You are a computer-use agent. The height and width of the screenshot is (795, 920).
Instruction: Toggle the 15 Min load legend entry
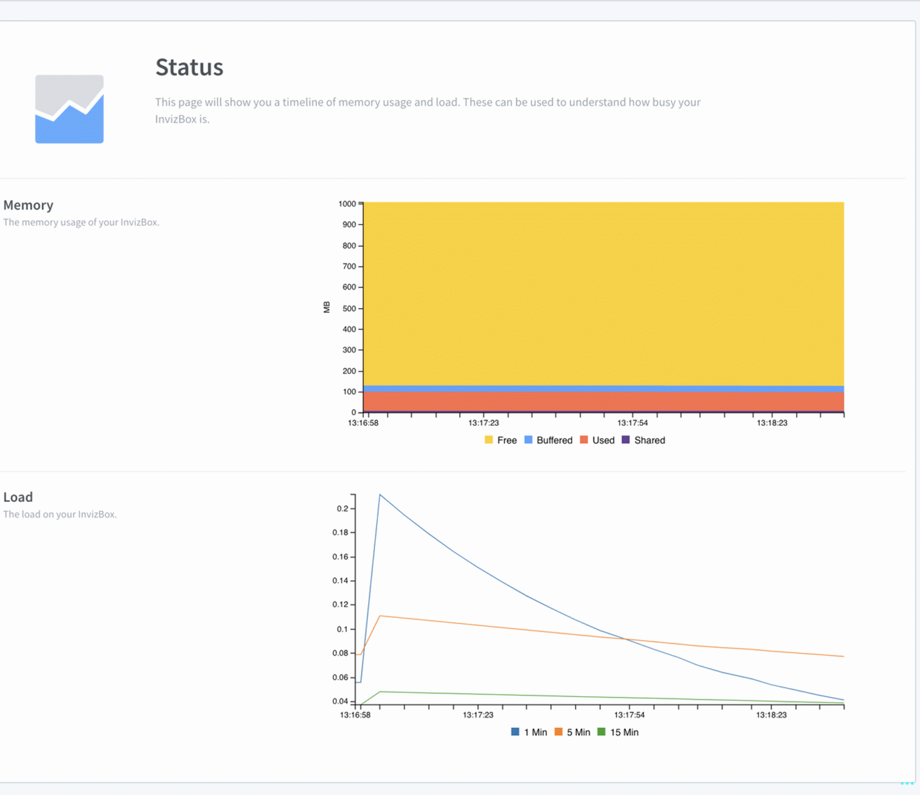[x=618, y=732]
